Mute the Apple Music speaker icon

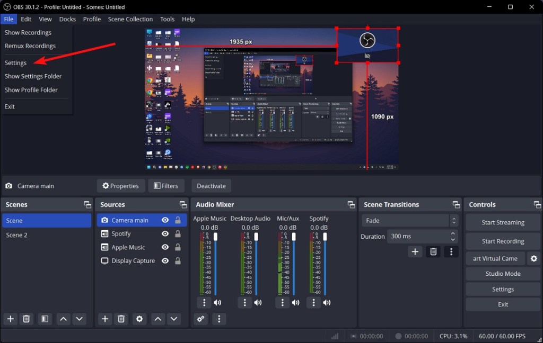click(x=217, y=303)
